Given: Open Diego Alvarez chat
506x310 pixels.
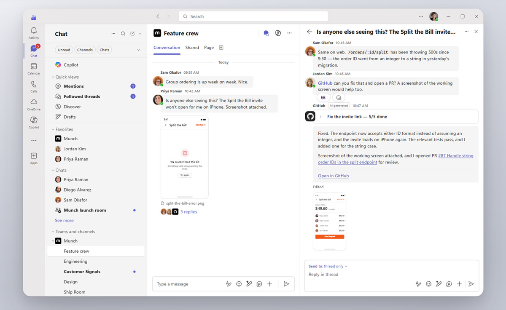Looking at the screenshot, I should coord(96,190).
